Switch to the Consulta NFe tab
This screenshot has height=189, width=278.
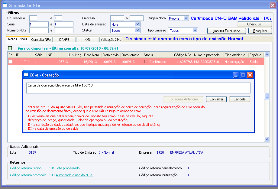tap(41, 40)
